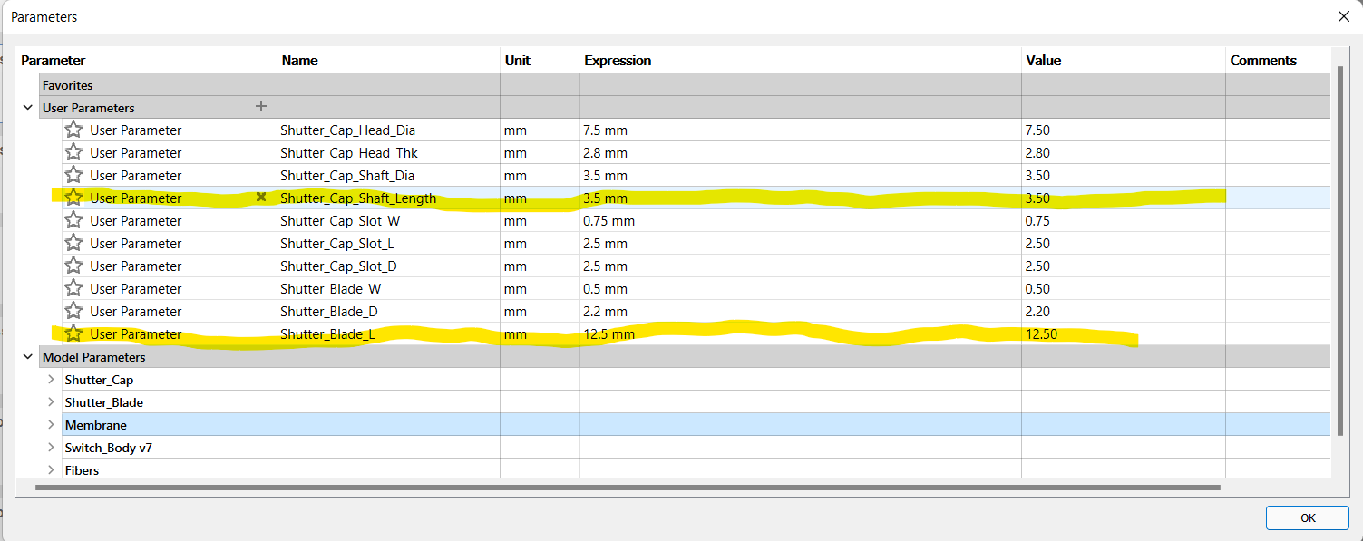Click the Comments cell for Shutter_Cap_Head_Dia
The image size is (1363, 541).
pos(1279,130)
